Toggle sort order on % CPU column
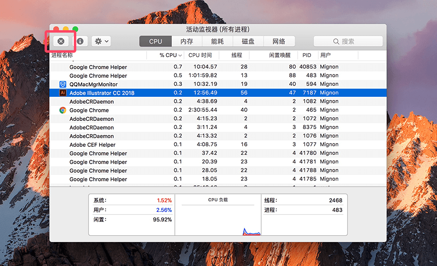This screenshot has width=437, height=266. 171,55
